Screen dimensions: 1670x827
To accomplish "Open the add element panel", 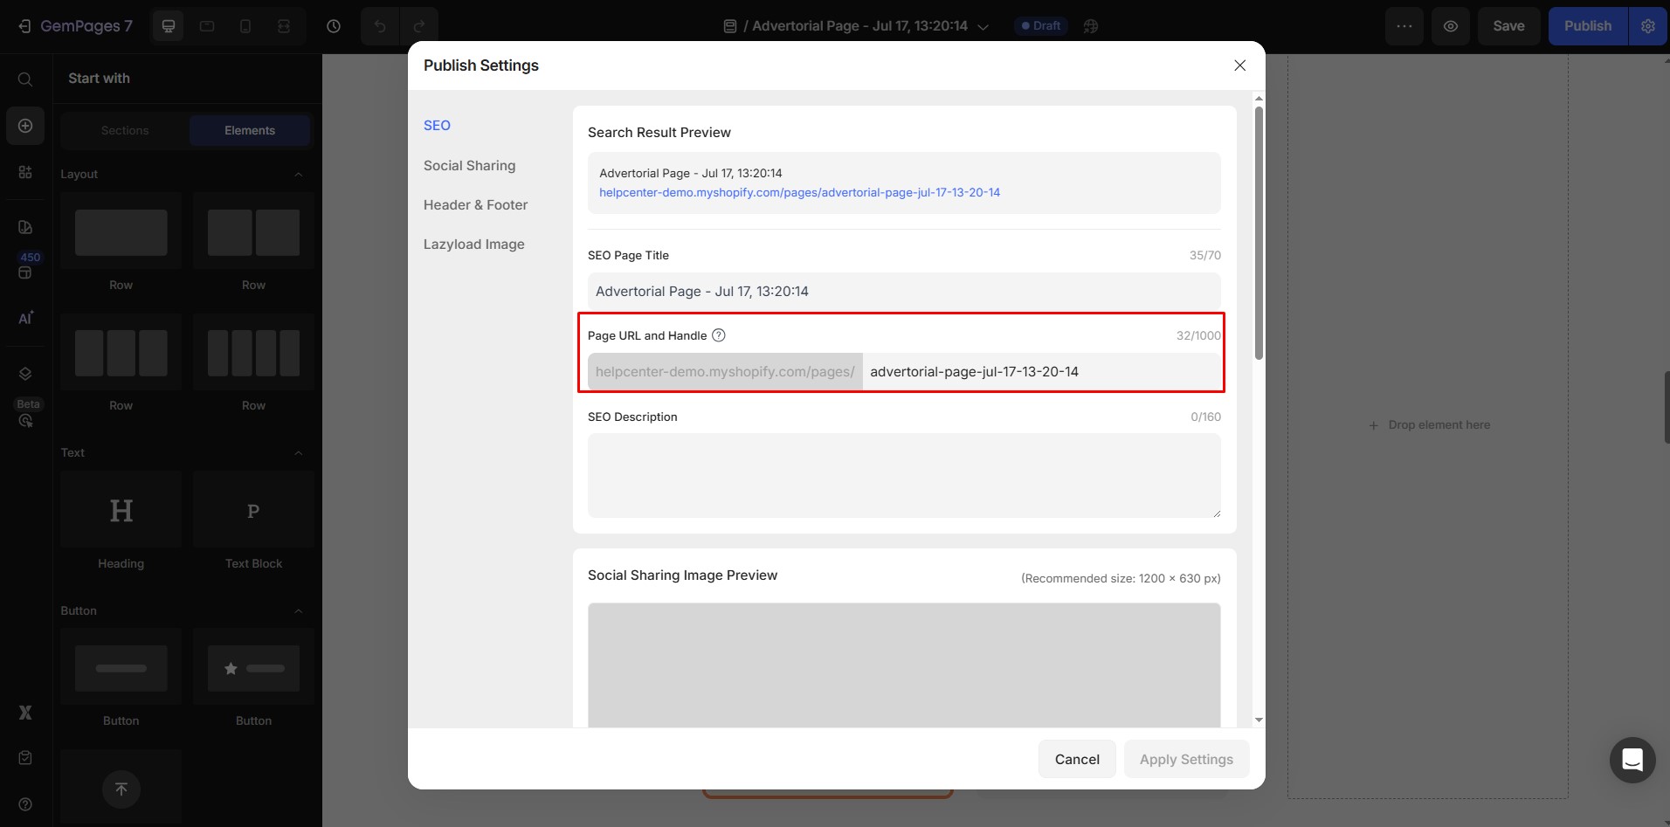I will pyautogui.click(x=24, y=126).
